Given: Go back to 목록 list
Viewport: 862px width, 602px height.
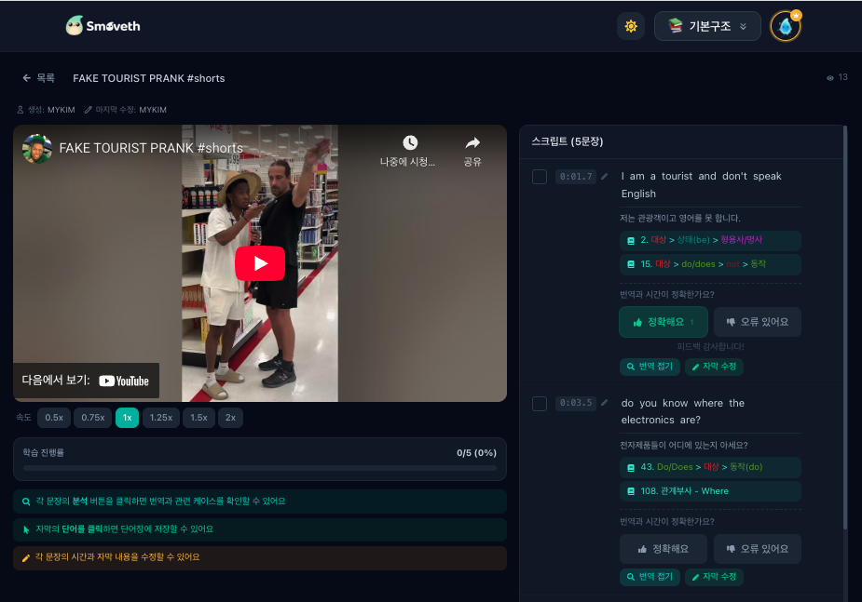Looking at the screenshot, I should [38, 78].
